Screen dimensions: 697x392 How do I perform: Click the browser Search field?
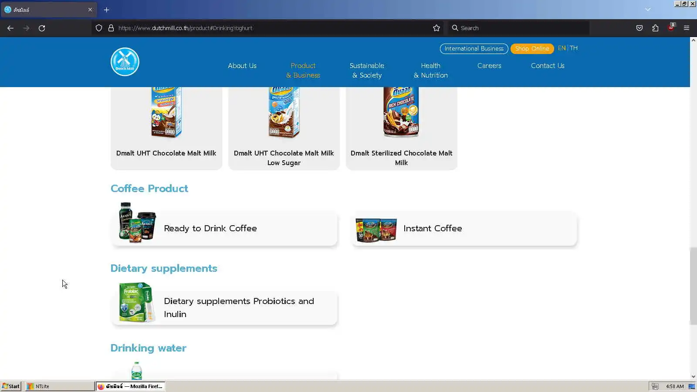pos(518,28)
